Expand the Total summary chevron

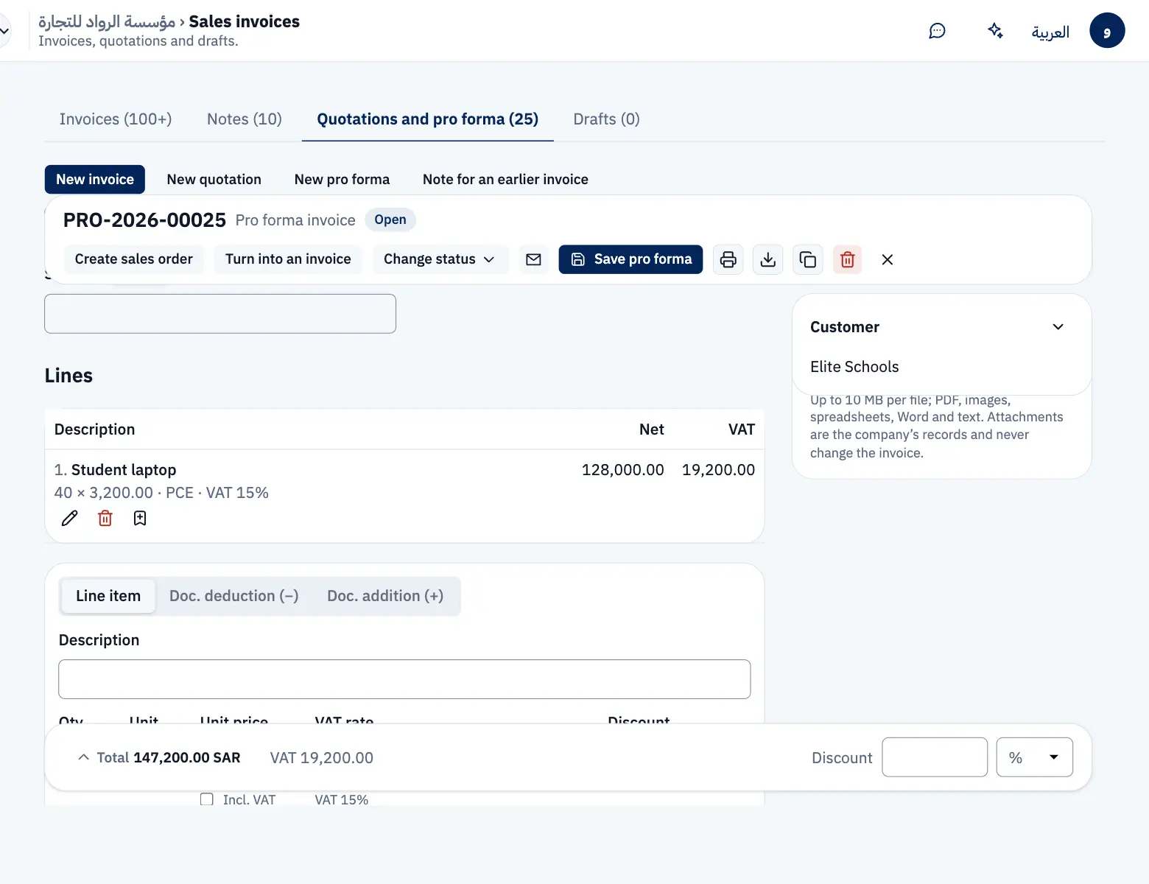tap(83, 757)
